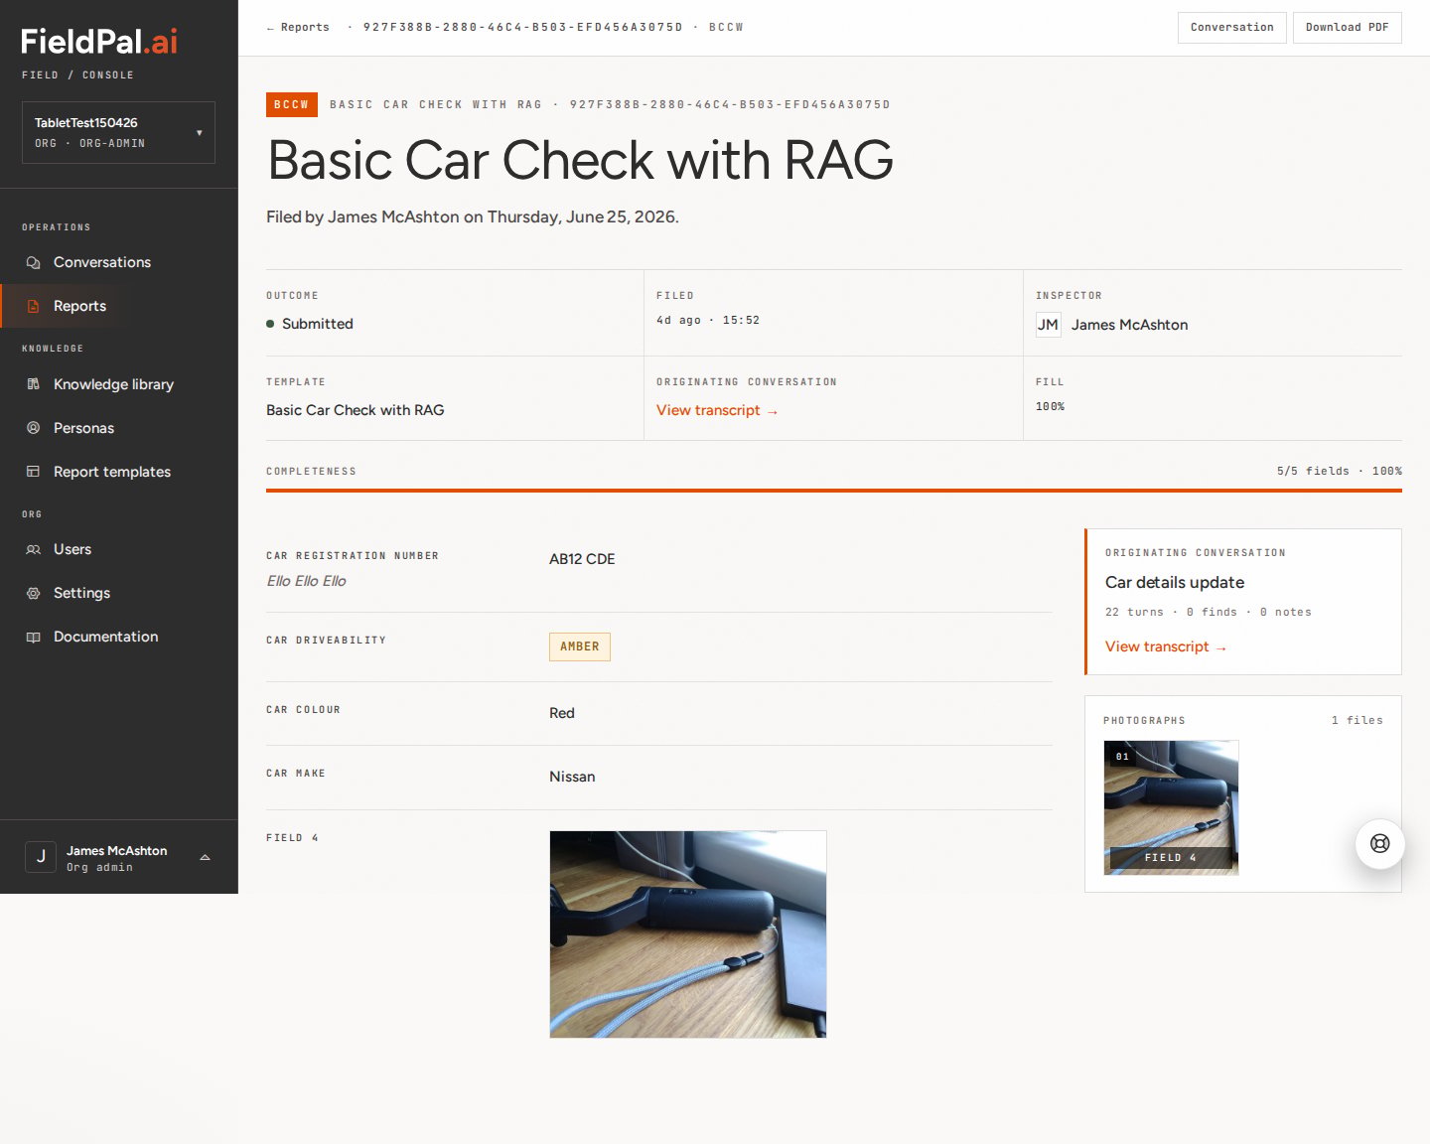
Task: Navigate to Report templates
Action: coord(119,472)
